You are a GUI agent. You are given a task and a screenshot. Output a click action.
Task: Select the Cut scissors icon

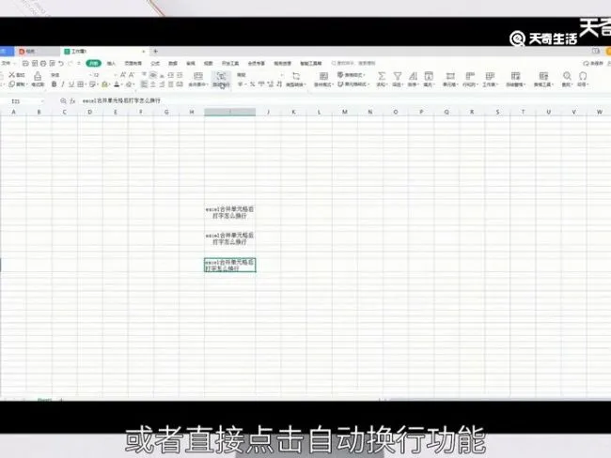(x=11, y=75)
